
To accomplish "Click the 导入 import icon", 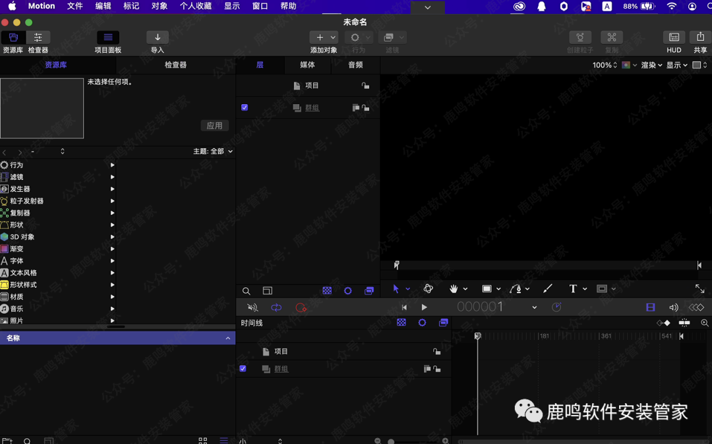I will coord(158,38).
